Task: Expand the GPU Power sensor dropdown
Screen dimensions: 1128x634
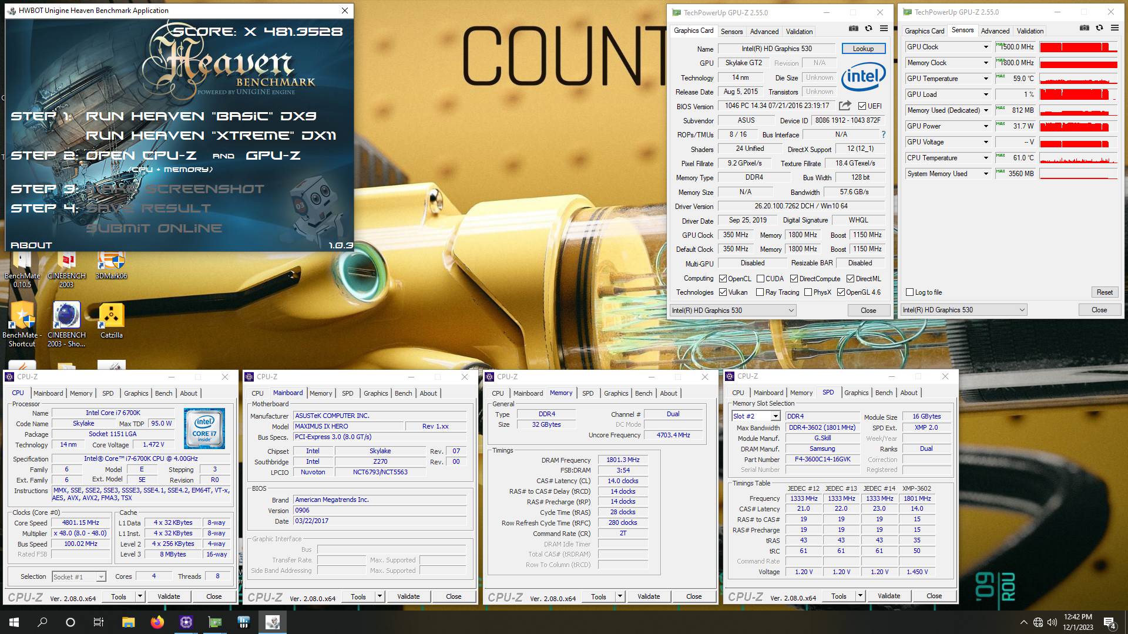Action: pos(986,126)
